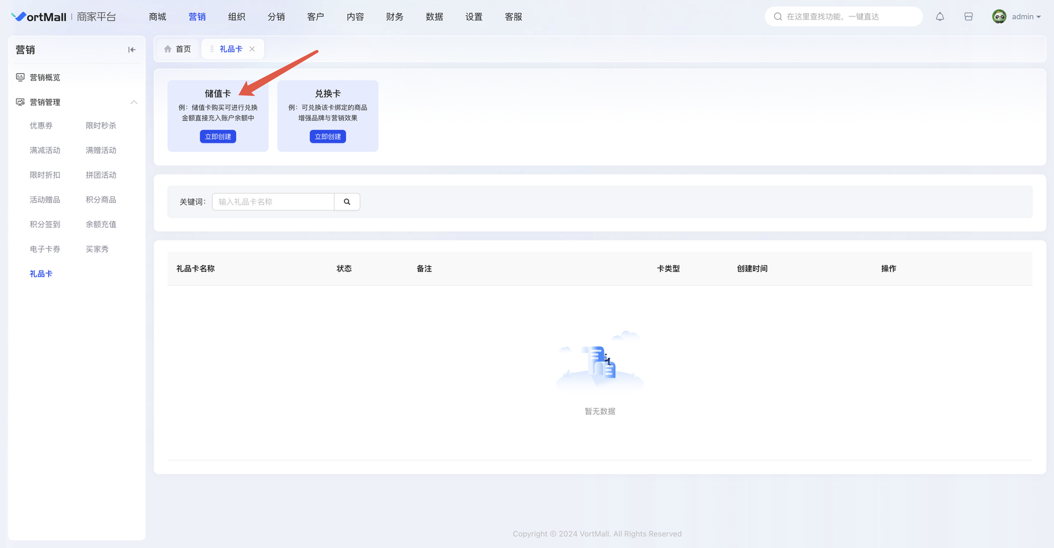
Task: Open 限时秒杀 in sidebar
Action: point(101,126)
